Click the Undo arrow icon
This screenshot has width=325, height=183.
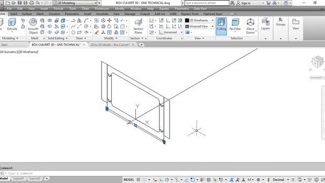[x=38, y=3]
